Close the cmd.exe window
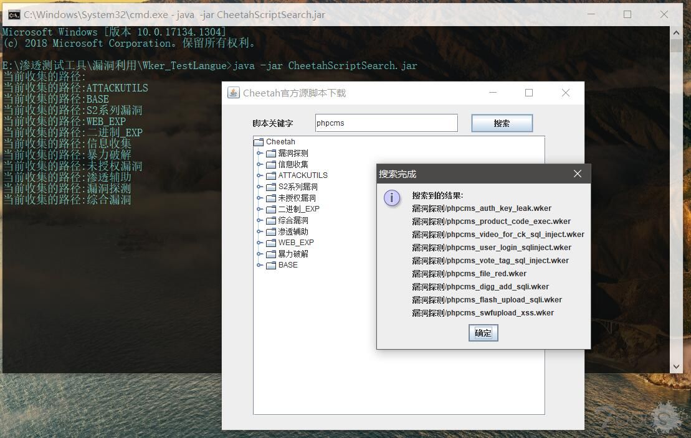The height and width of the screenshot is (438, 691). click(664, 14)
